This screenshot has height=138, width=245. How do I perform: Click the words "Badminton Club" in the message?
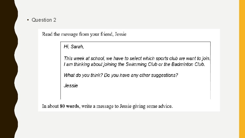[188, 64]
